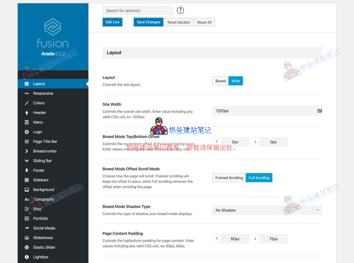This screenshot has width=354, height=263.
Task: Click the Site Width field's right-side icon
Action: [x=319, y=111]
